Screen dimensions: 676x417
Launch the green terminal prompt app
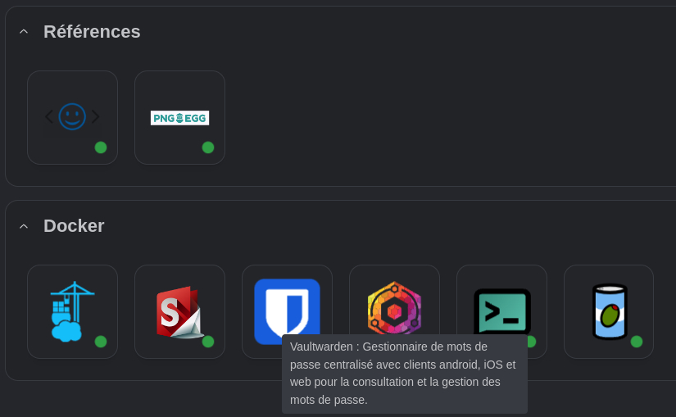[x=501, y=310]
